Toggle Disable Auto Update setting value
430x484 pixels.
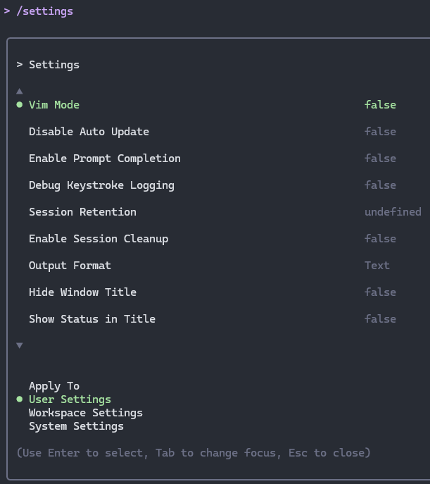pos(380,132)
